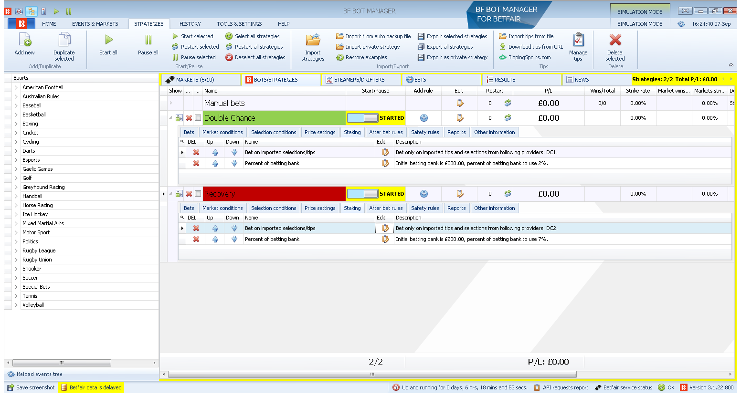
Task: Check the Double Chance strategy checkbox
Action: pos(198,118)
